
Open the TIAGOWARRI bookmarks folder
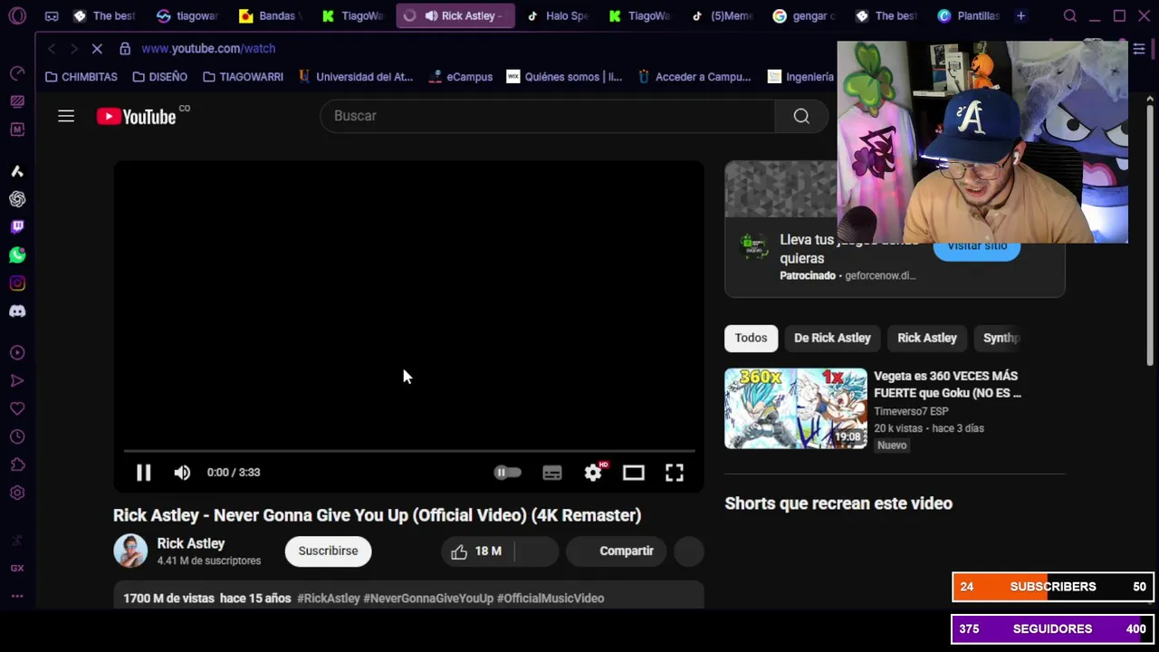tap(243, 77)
